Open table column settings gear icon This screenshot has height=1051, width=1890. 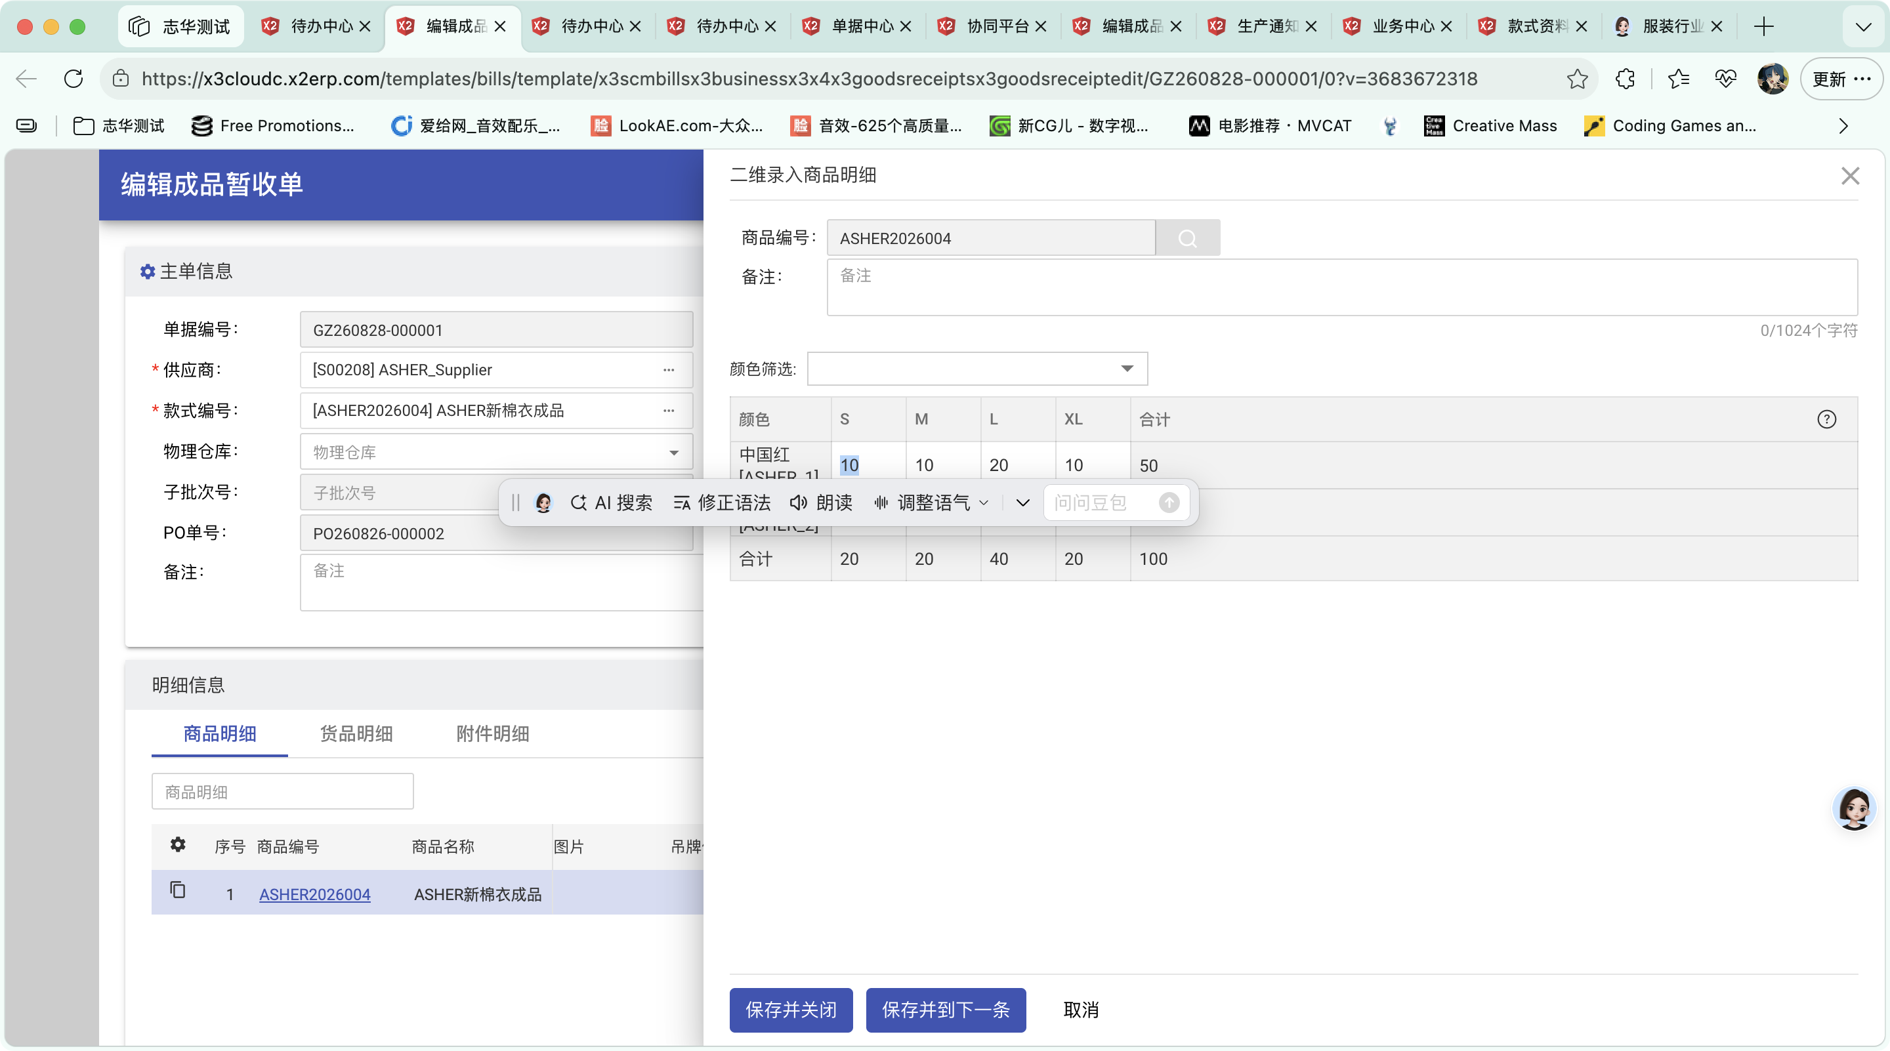(178, 845)
